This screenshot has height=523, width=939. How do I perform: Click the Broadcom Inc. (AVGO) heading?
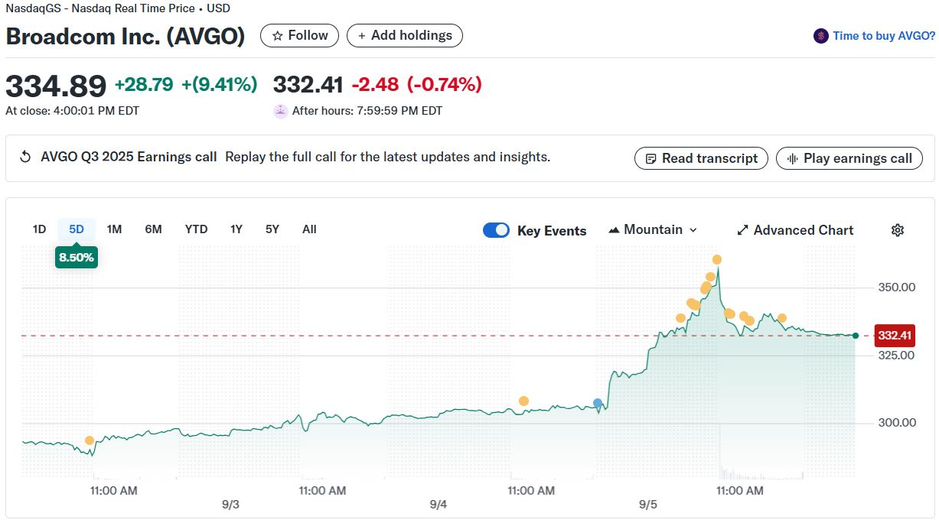click(126, 36)
